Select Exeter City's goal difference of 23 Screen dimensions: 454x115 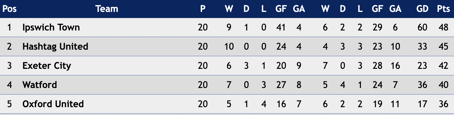coord(422,66)
